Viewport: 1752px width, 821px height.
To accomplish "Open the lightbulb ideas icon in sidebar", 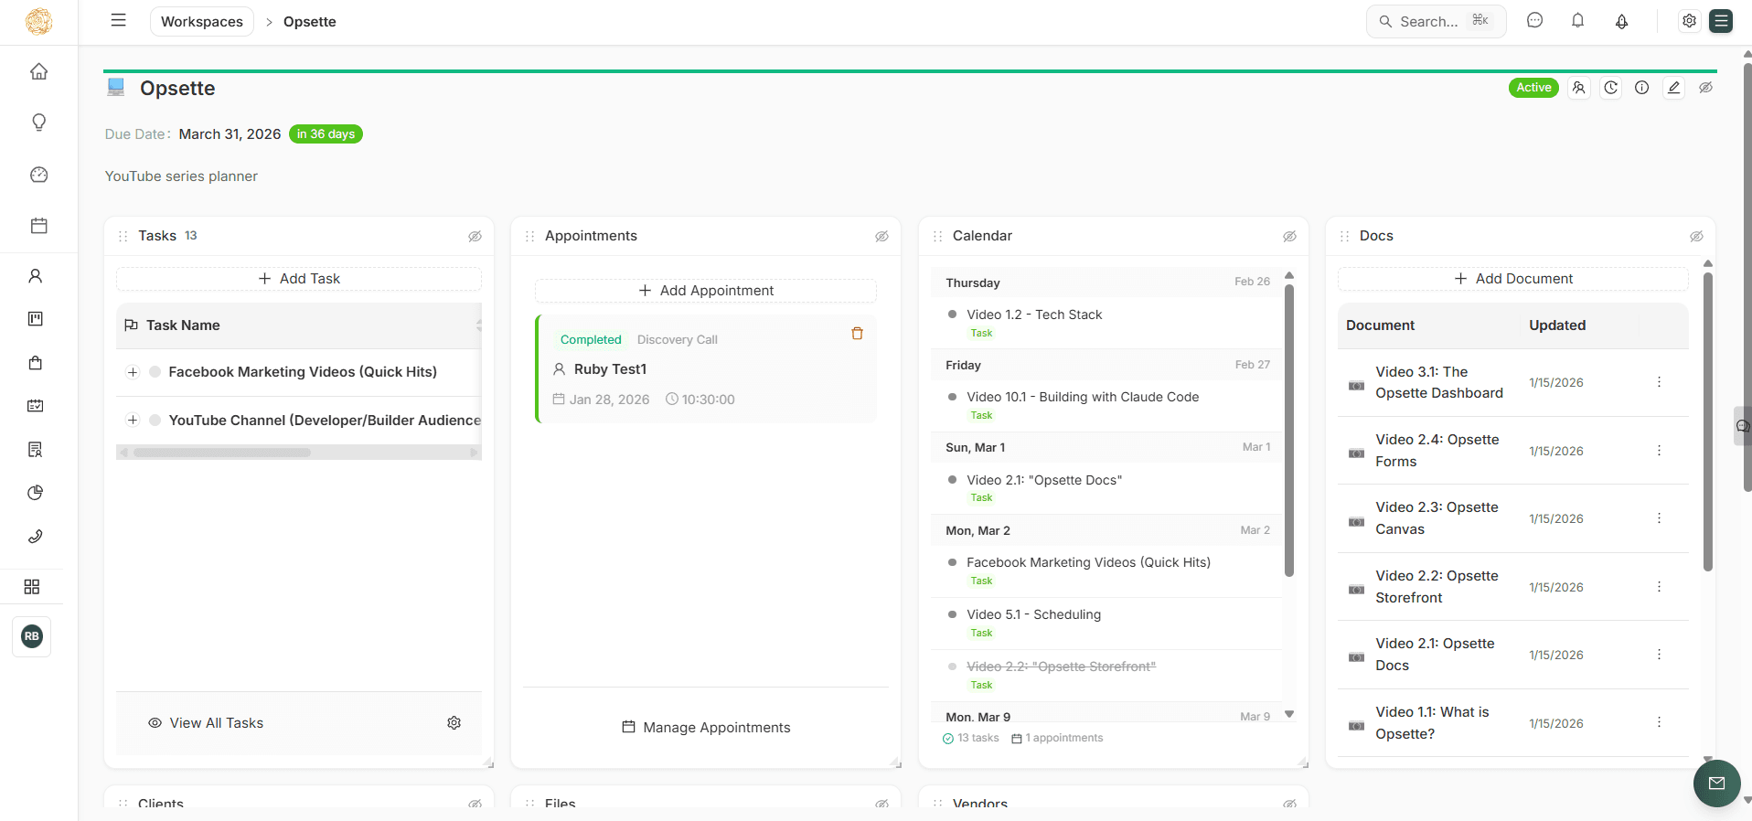I will 38,123.
